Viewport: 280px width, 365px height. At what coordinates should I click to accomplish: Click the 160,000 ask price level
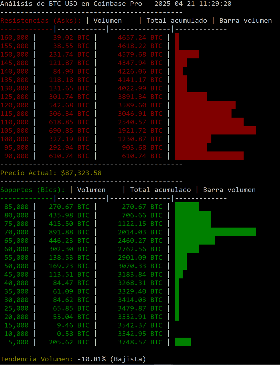[x=15, y=37]
